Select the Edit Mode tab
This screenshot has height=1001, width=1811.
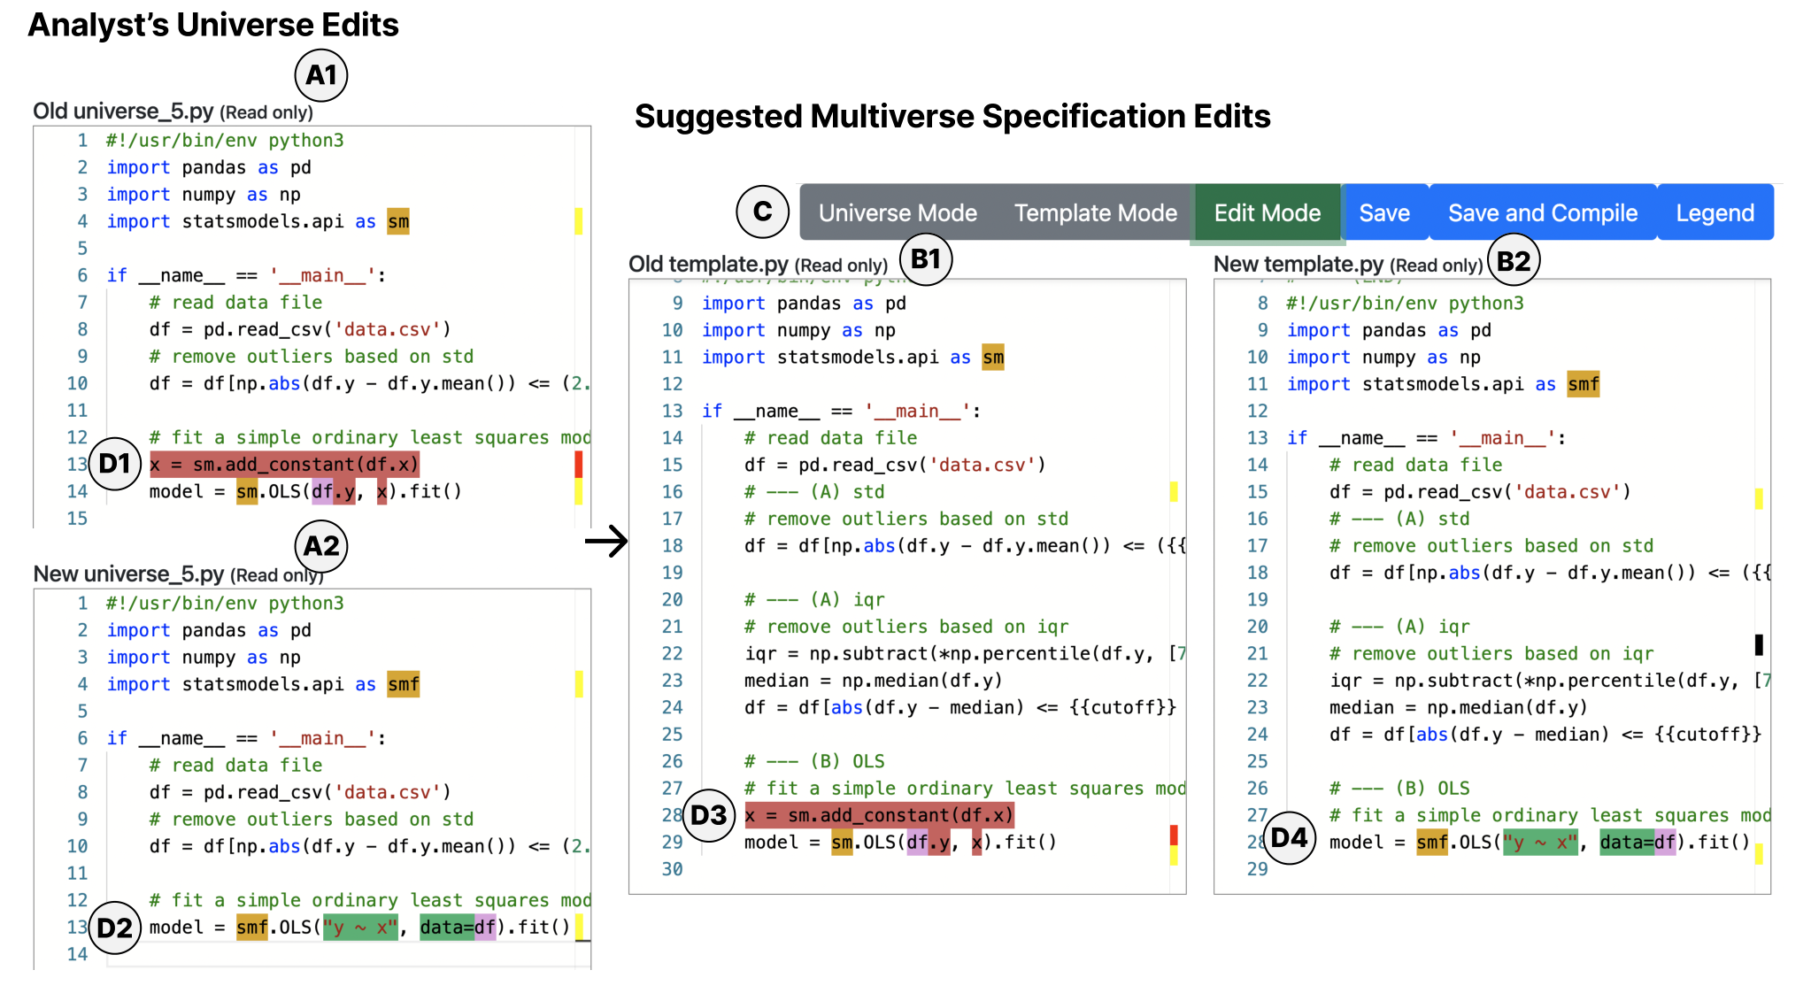[1267, 213]
